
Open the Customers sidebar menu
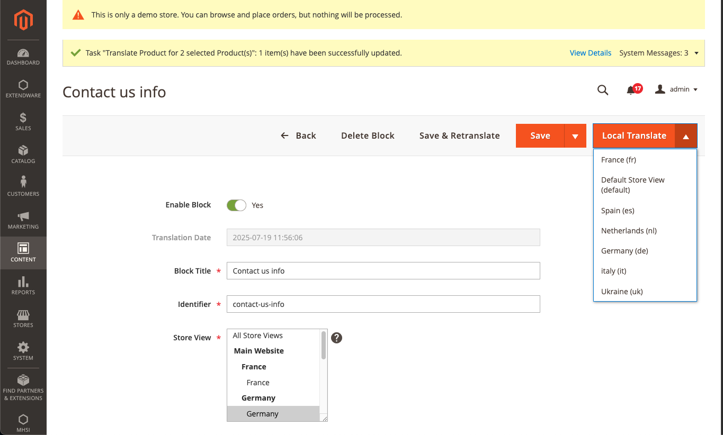23,187
